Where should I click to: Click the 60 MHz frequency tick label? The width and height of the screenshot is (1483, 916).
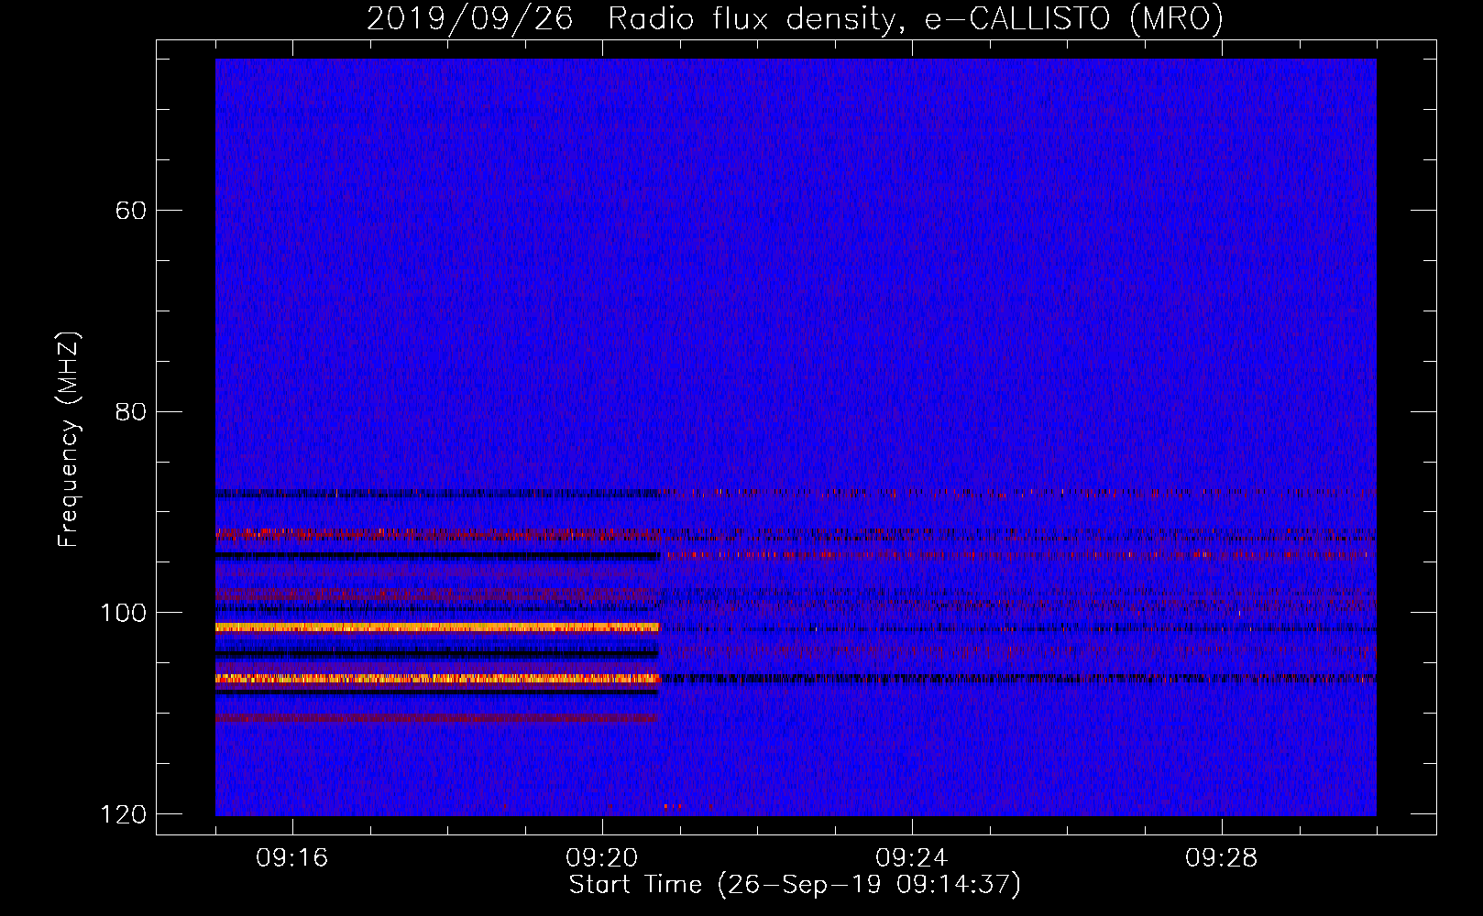tap(130, 211)
